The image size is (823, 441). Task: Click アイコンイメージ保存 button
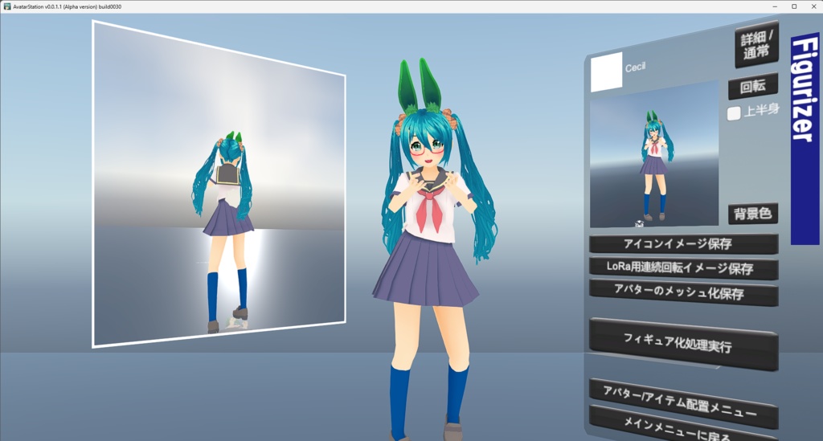683,244
